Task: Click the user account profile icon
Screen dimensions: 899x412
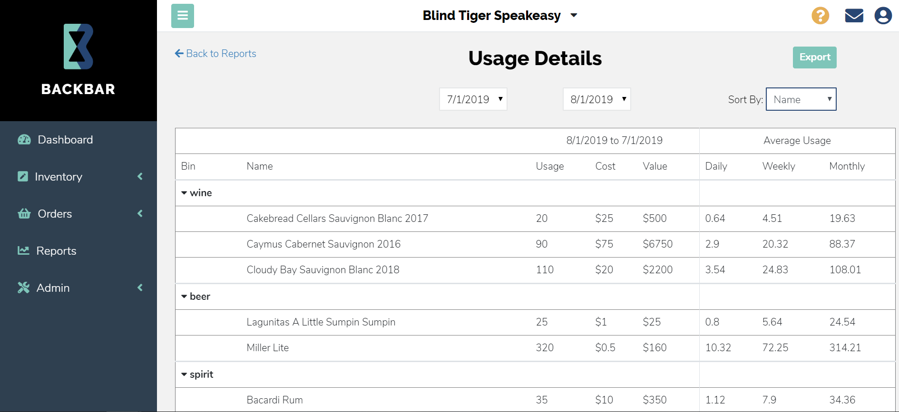Action: [x=883, y=15]
